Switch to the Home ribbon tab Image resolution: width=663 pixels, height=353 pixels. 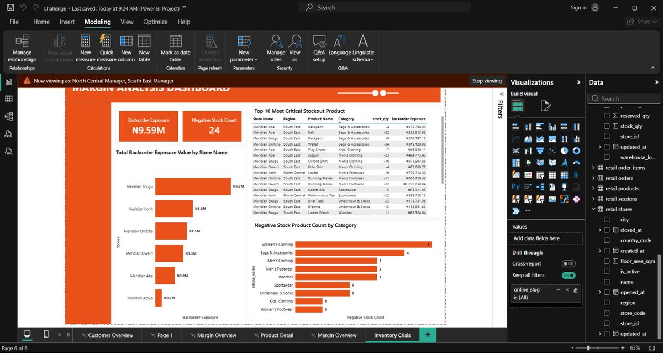[41, 22]
